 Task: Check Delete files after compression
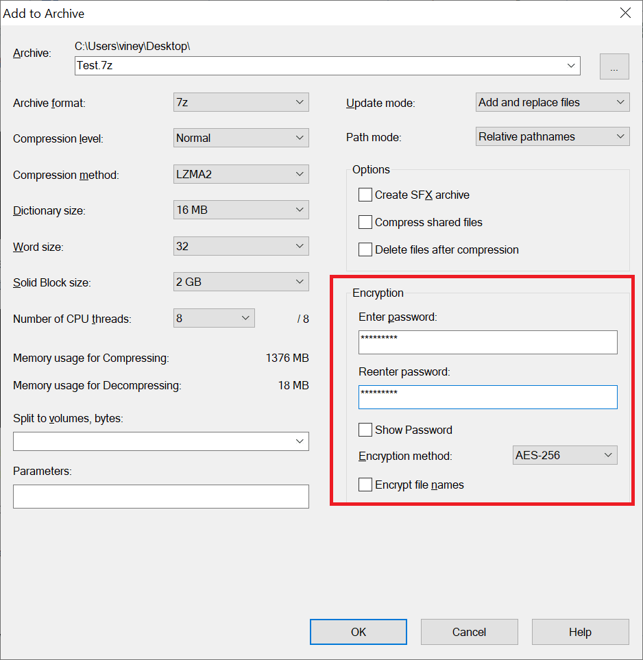click(365, 249)
